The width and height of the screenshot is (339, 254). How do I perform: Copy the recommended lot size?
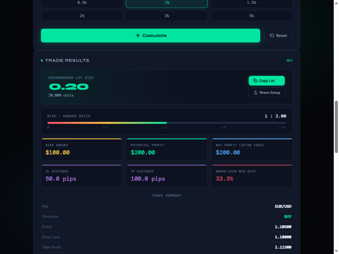(266, 81)
